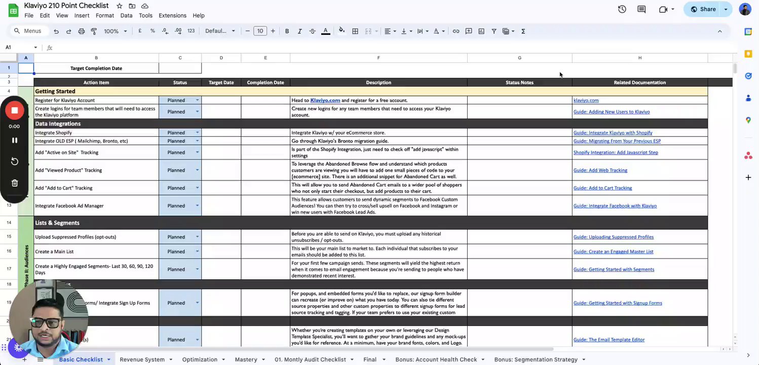Open the Extensions menu
The image size is (759, 365).
click(172, 15)
